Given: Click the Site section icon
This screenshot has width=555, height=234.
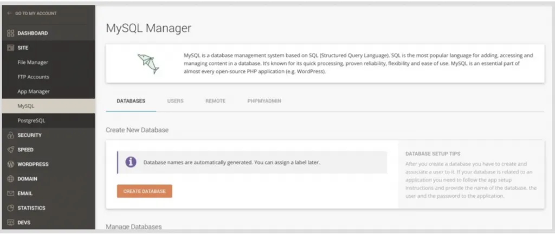Looking at the screenshot, I should coord(11,48).
